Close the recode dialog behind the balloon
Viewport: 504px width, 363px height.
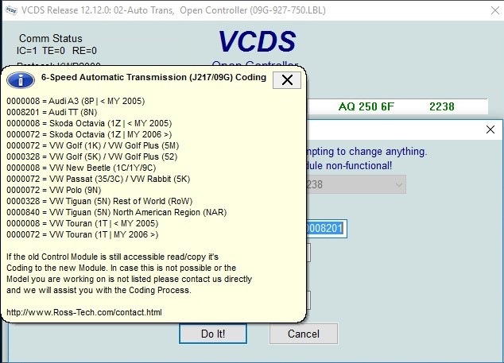point(490,129)
